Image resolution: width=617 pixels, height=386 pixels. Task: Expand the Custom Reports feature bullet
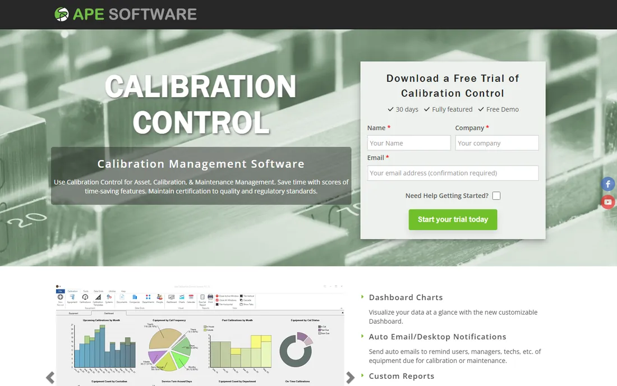(362, 375)
